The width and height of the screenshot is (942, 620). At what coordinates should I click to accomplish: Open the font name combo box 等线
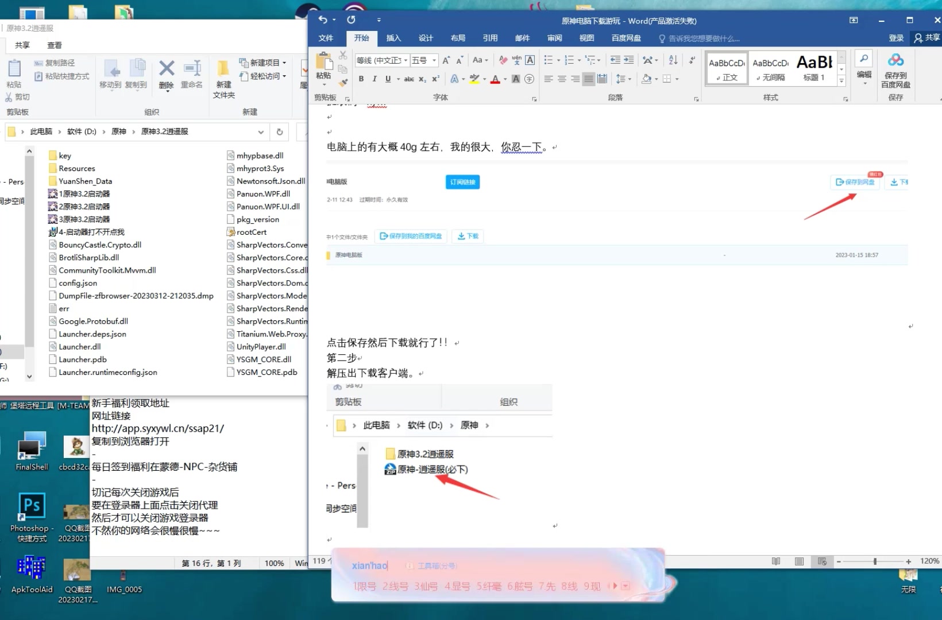click(x=382, y=60)
